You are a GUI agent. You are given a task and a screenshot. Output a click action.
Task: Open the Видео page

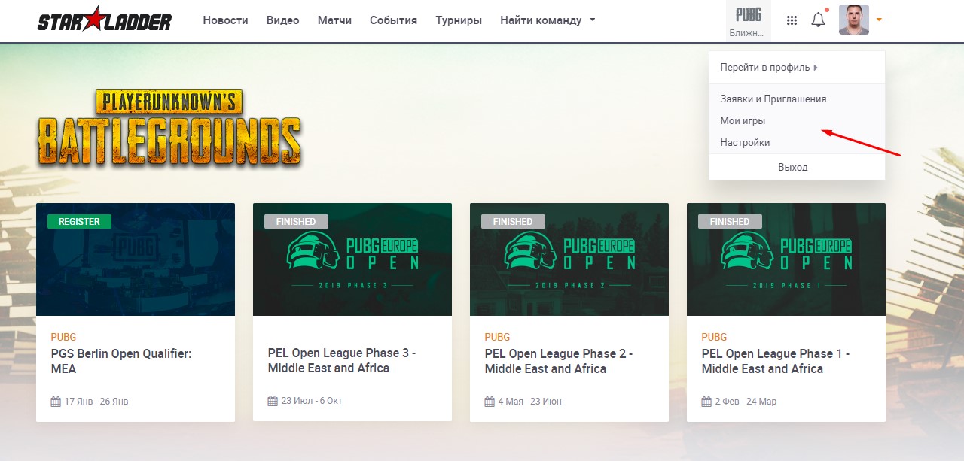(282, 20)
